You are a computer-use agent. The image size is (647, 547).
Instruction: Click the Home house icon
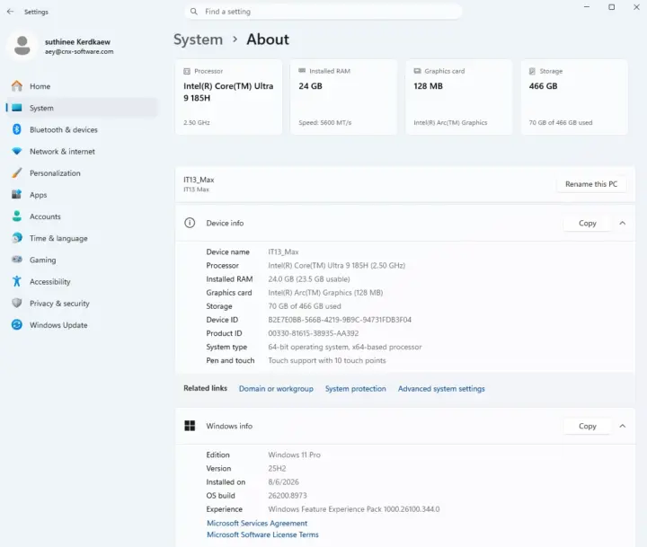pos(17,86)
